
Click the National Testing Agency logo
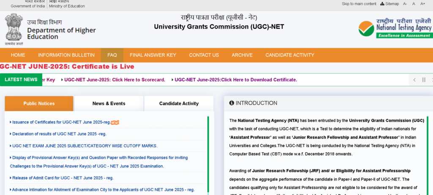(x=395, y=28)
